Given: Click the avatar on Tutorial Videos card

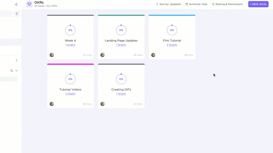Looking at the screenshot, I should [x=52, y=104].
